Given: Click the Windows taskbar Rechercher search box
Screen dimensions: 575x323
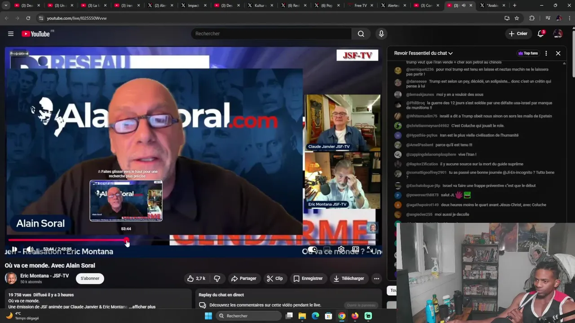Looking at the screenshot, I should point(249,316).
